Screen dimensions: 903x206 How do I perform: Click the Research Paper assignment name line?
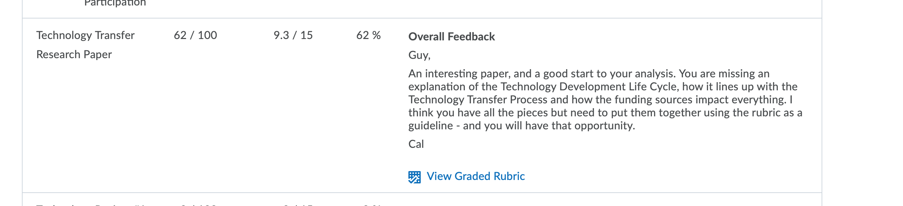tap(74, 54)
